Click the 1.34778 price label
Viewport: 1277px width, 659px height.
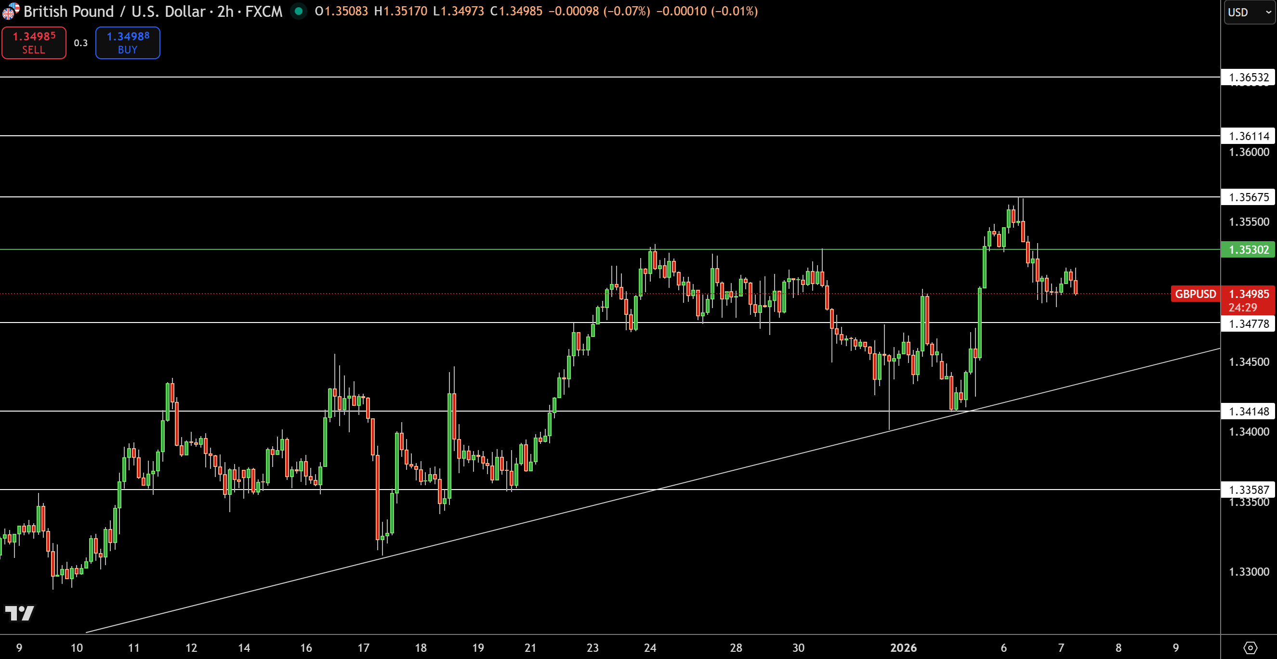[x=1248, y=323]
